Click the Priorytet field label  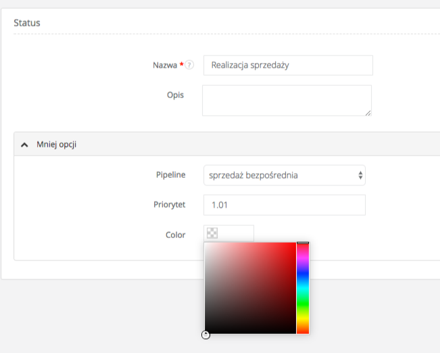[x=169, y=205]
